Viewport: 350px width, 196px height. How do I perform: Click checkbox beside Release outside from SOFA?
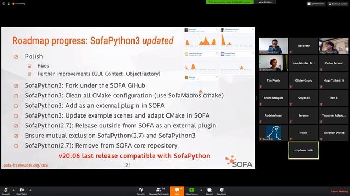[16, 126]
